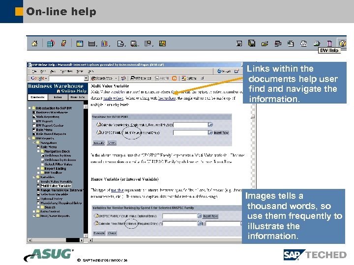The height and width of the screenshot is (265, 354).
Task: Click the Calendar Year/Month Single Value input field
Action: [x=191, y=125]
